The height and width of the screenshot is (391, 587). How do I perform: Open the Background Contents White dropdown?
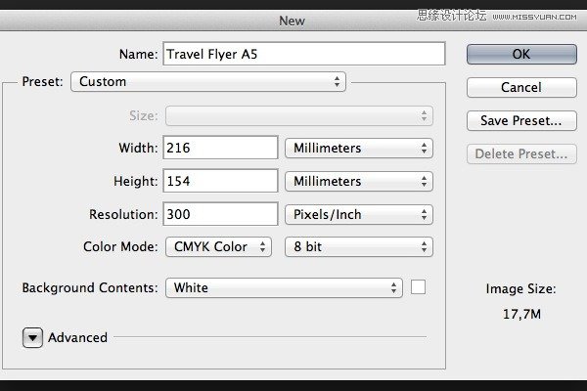pos(284,287)
